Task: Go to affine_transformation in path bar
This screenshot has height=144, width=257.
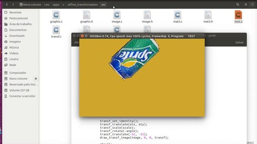Action: (83, 4)
